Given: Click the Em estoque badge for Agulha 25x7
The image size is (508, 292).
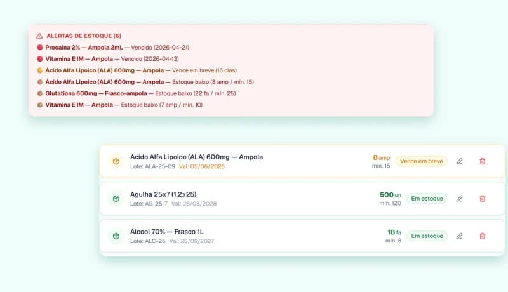Looking at the screenshot, I should [427, 199].
